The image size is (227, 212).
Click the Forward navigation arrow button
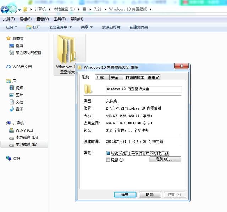pos(13,10)
